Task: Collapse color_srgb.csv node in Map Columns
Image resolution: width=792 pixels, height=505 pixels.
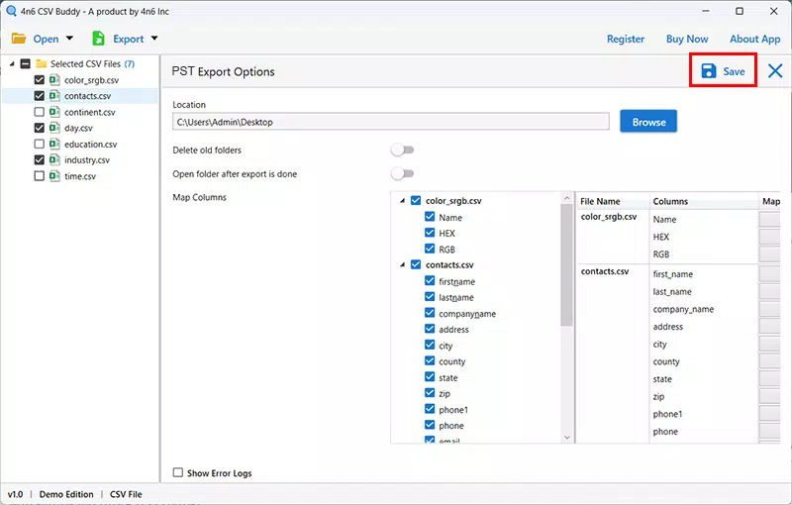Action: [x=403, y=200]
